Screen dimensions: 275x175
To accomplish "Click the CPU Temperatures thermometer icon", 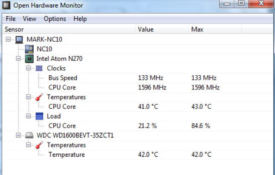I will coord(39,97).
